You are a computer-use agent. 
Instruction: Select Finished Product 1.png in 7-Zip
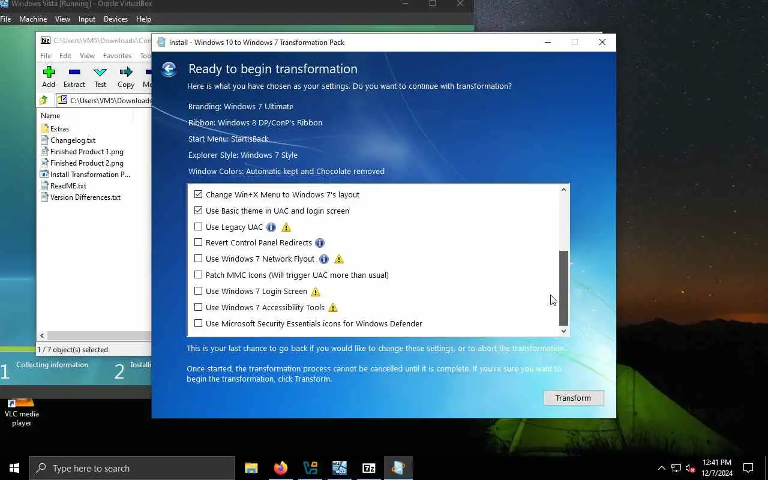tap(86, 152)
